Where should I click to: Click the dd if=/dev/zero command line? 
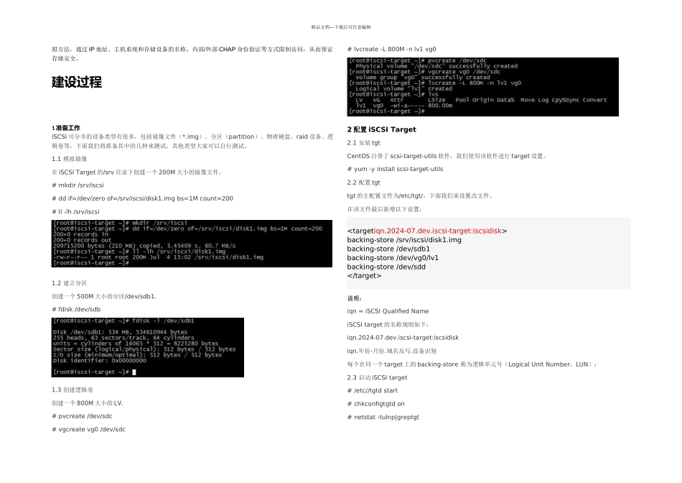click(142, 198)
